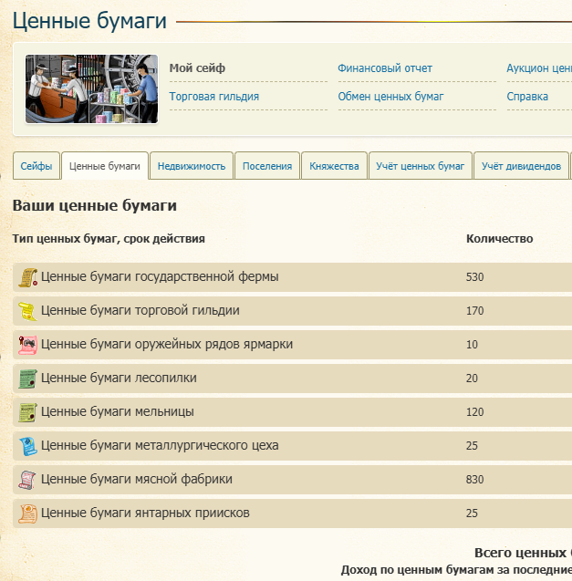Click the weapon rows fair securities icon

click(x=27, y=345)
